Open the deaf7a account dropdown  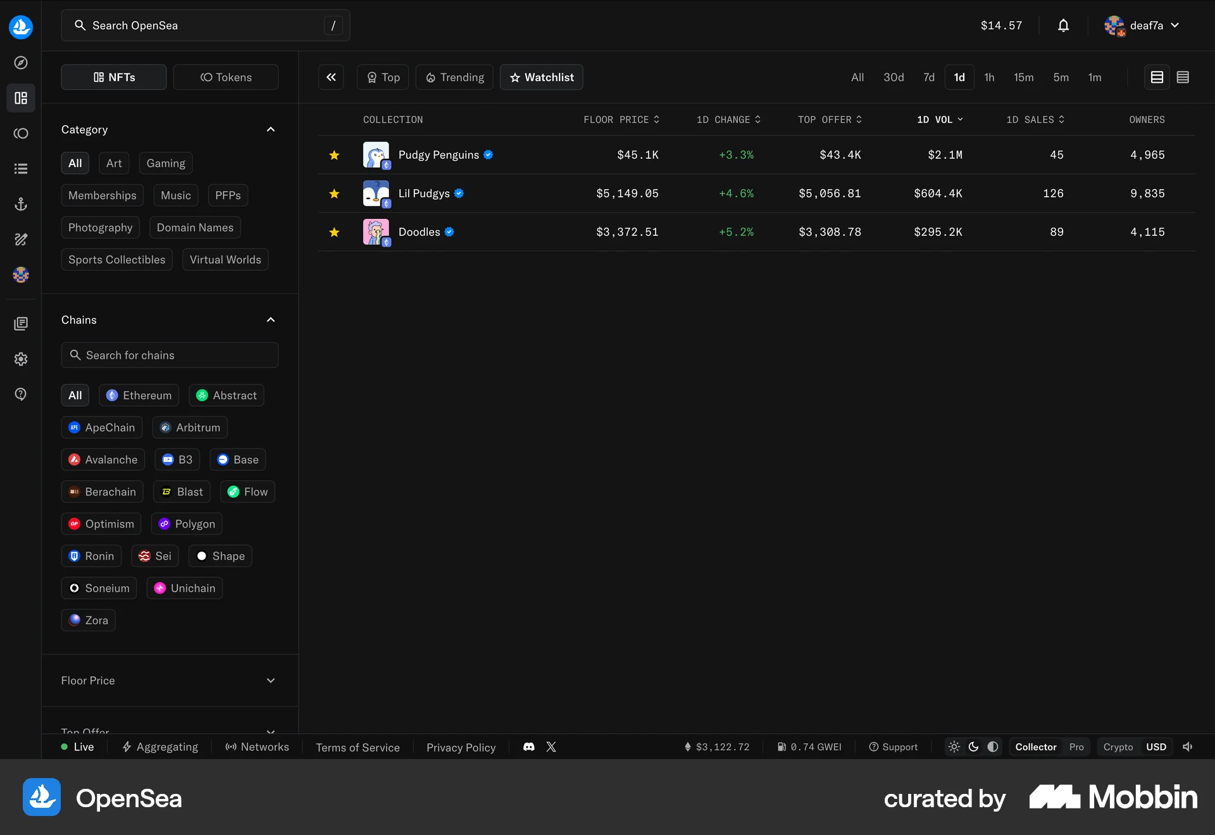click(1143, 25)
